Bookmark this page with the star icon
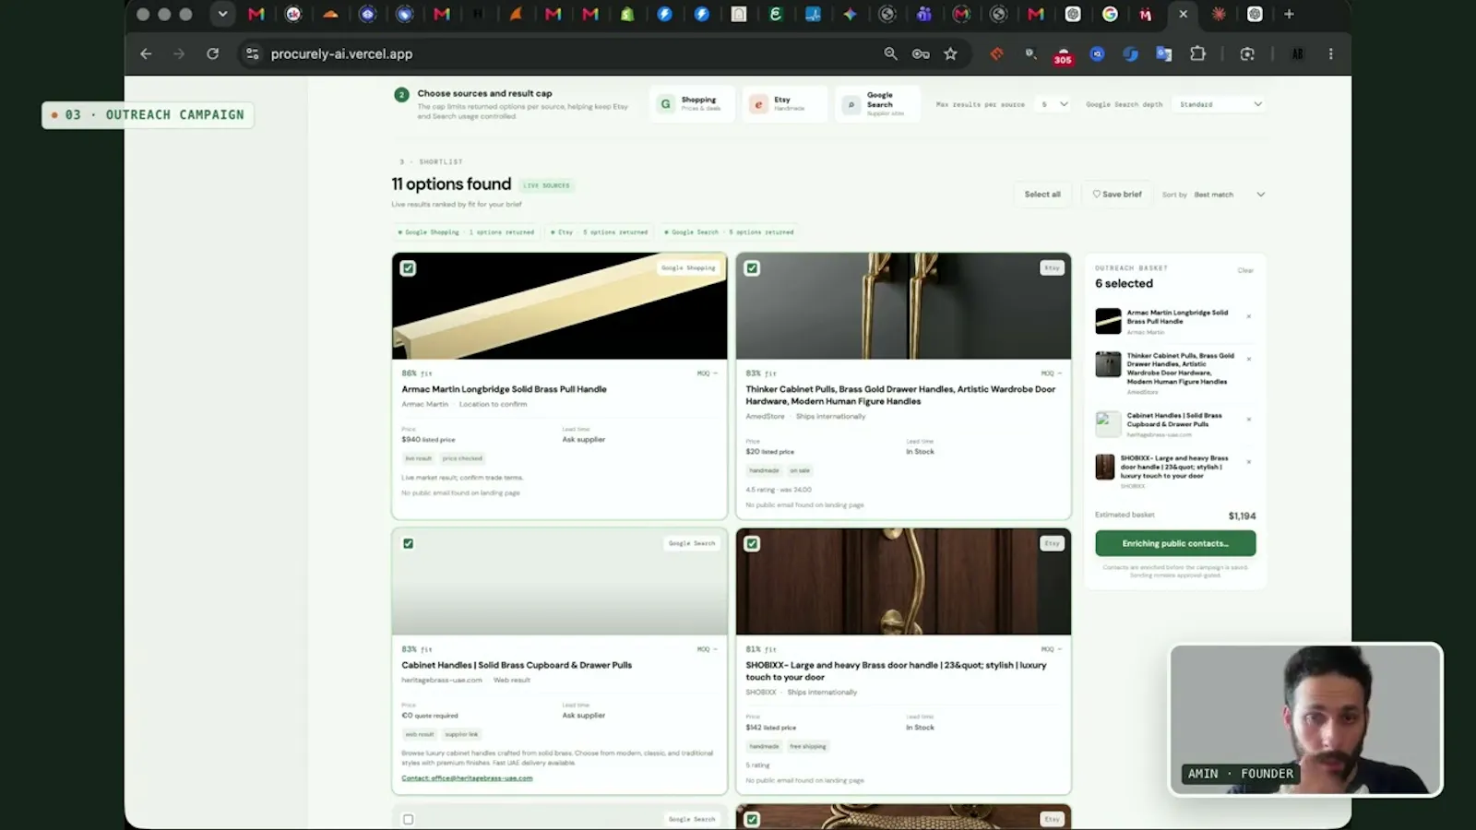 point(950,53)
